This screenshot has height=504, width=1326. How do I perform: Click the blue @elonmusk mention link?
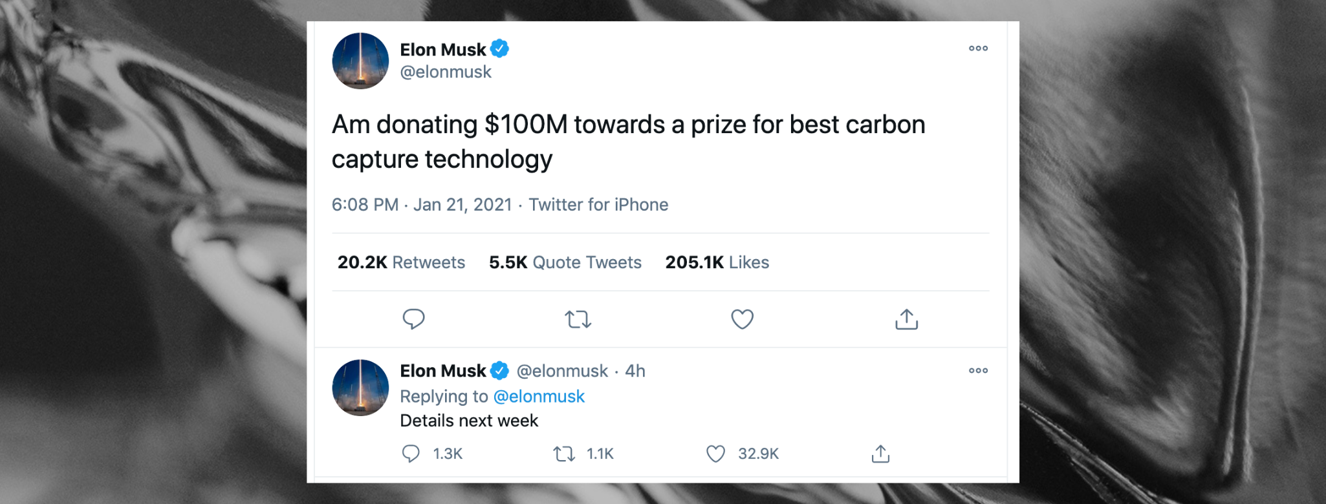[x=539, y=396]
